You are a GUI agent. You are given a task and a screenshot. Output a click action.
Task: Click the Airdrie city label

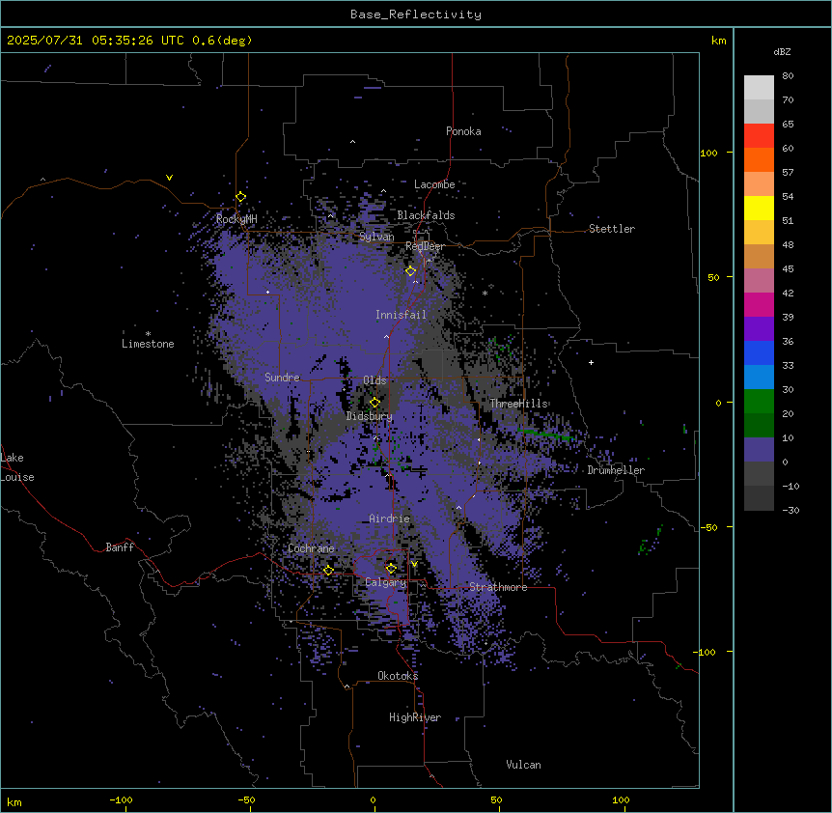[390, 519]
